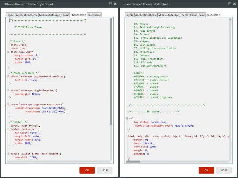Screen dimensions: 238x178
Task: Open the Layout tab in PhoneTheme window
Action: pos(10,15)
